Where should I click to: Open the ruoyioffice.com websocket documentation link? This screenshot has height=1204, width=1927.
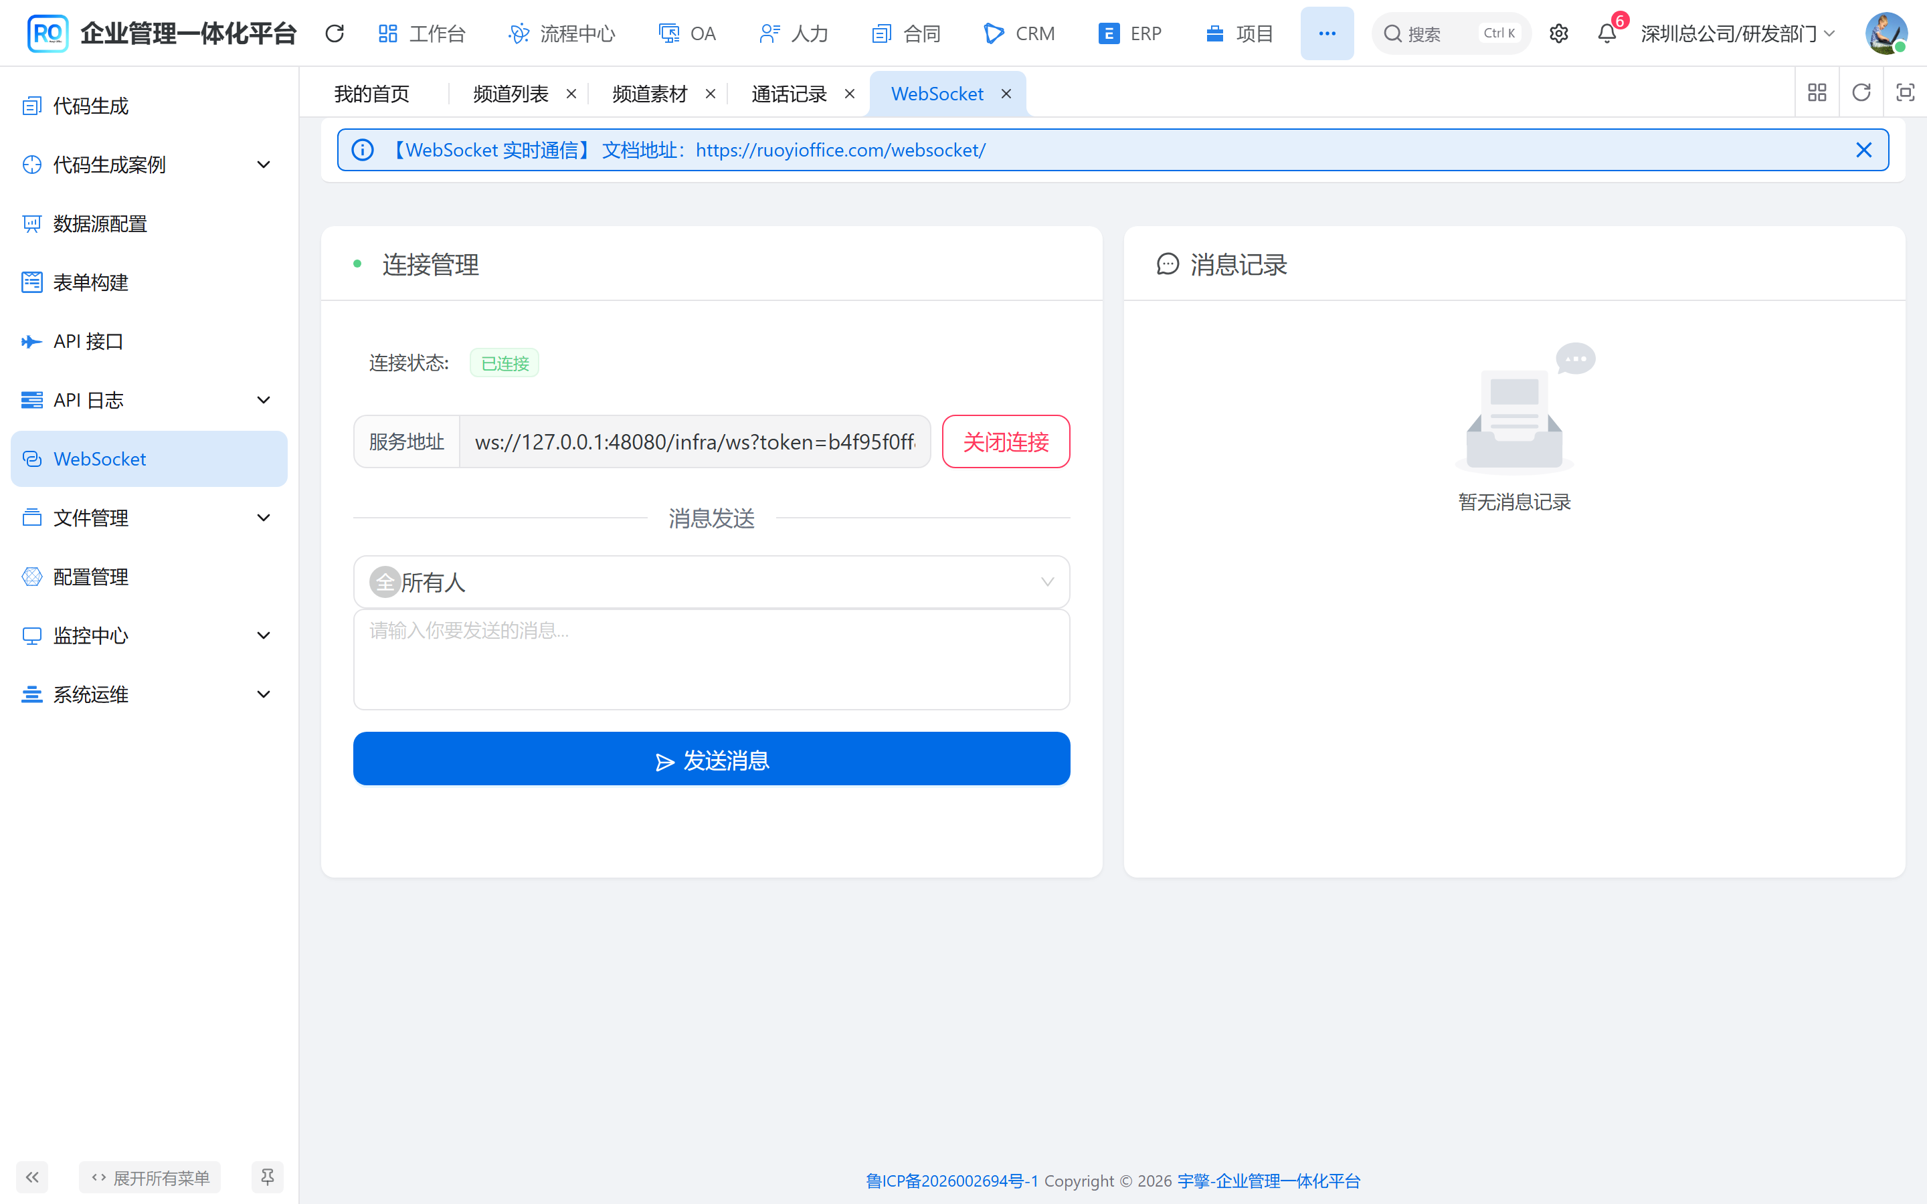point(840,150)
